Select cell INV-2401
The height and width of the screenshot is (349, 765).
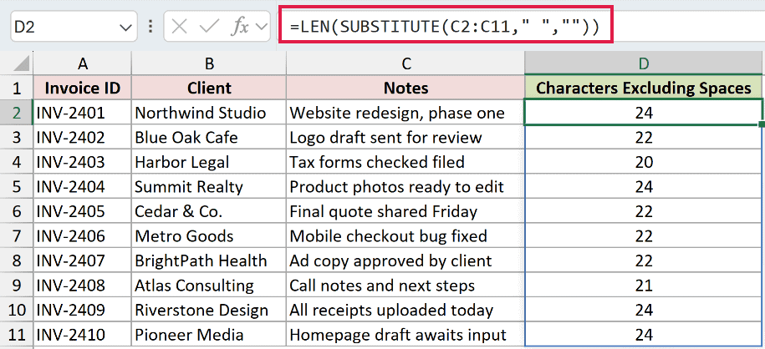pos(83,113)
